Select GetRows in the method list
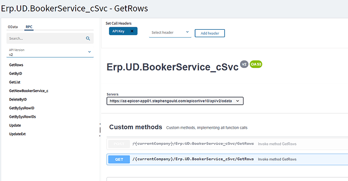This screenshot has width=348, height=181. pos(16,65)
